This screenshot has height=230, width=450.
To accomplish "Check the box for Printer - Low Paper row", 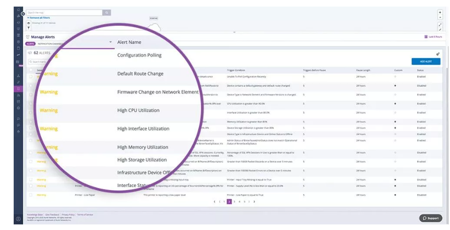I will (x=31, y=195).
